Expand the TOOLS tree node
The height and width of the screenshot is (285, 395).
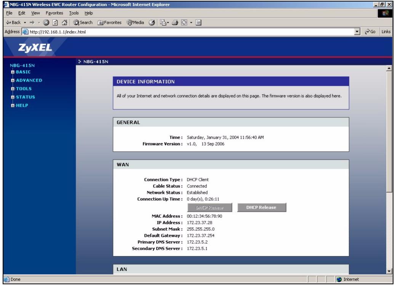[x=13, y=89]
